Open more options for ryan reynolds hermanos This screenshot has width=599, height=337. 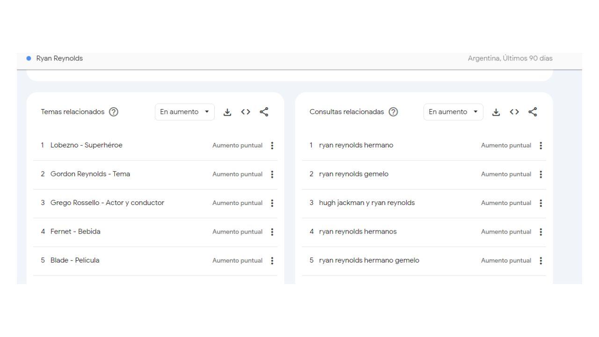[x=541, y=232]
